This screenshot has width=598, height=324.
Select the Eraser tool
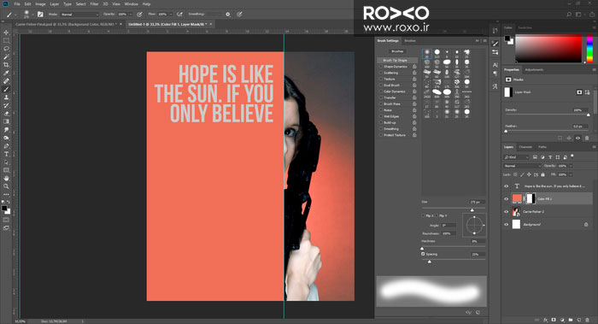click(x=6, y=114)
